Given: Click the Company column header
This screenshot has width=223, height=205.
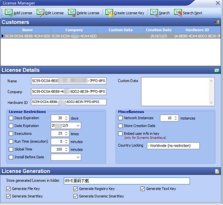Looking at the screenshot, I should pos(74,30).
